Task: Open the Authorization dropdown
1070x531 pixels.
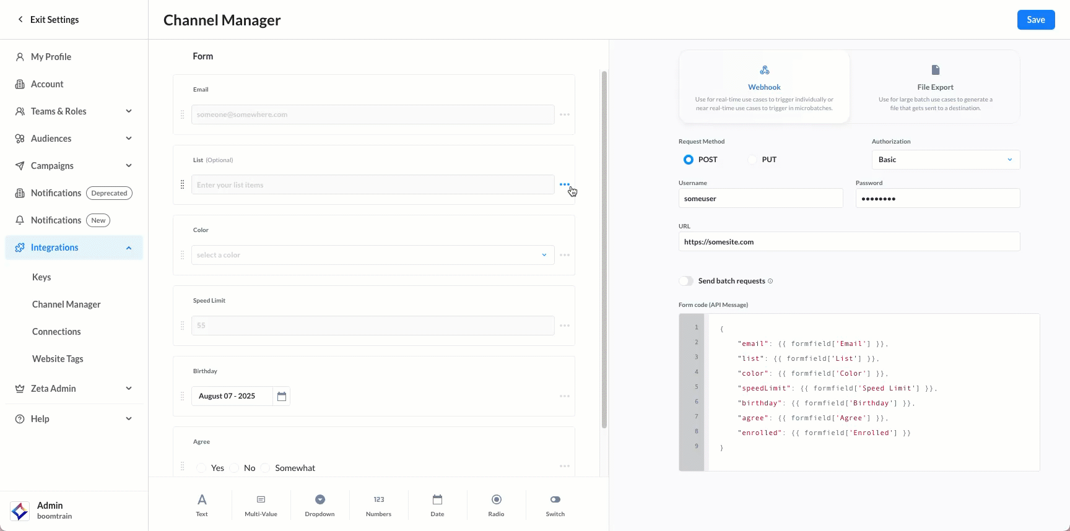Action: pyautogui.click(x=945, y=160)
